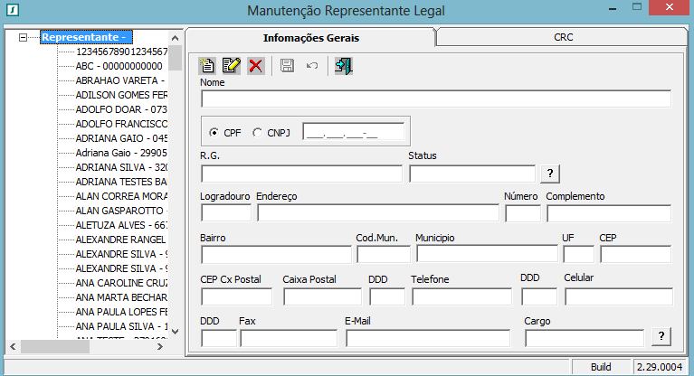
Task: Collapse the Representante tree root node
Action: pos(24,38)
